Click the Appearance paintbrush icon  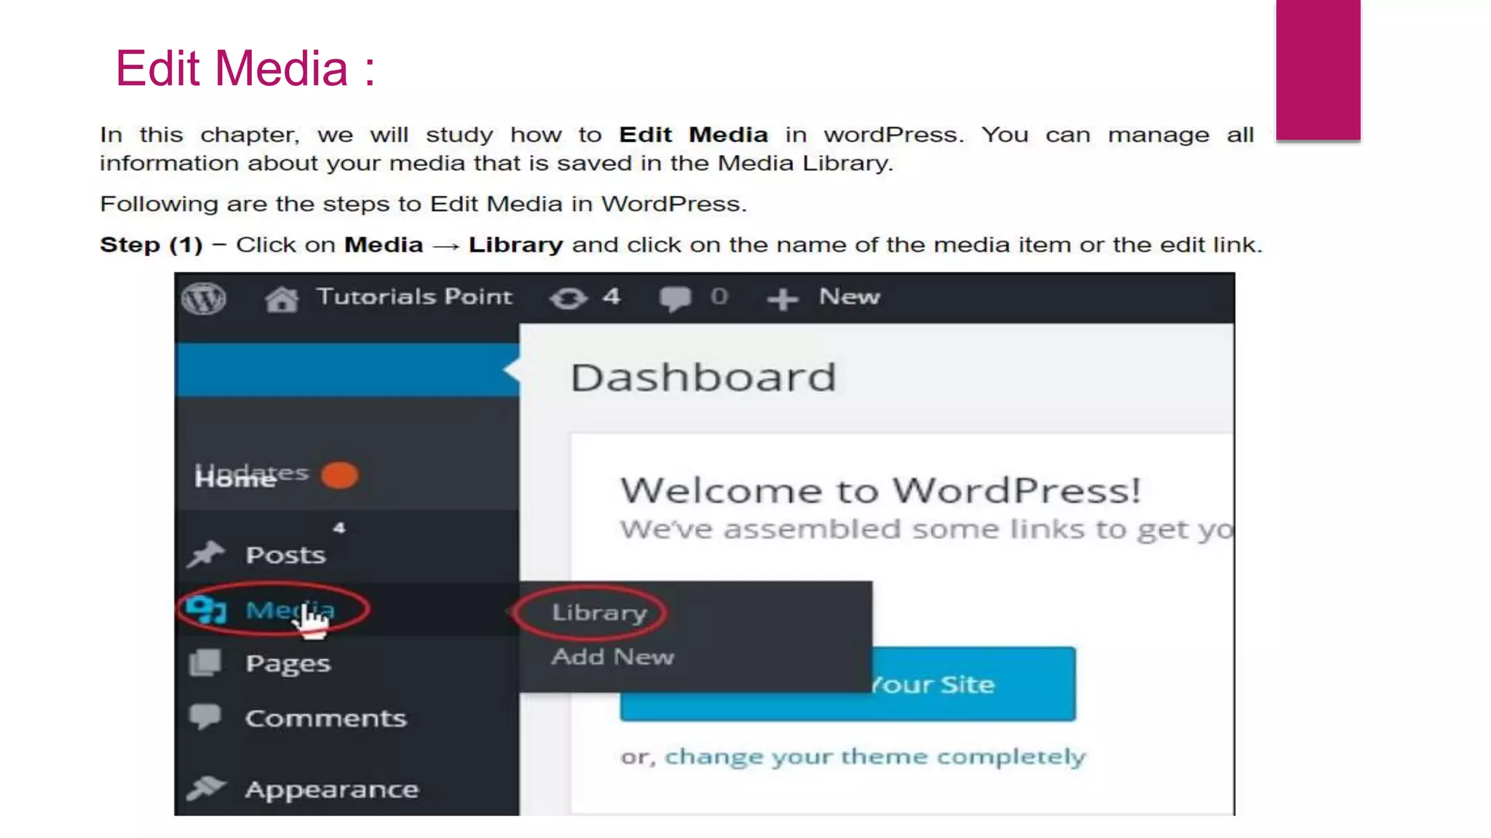click(207, 788)
